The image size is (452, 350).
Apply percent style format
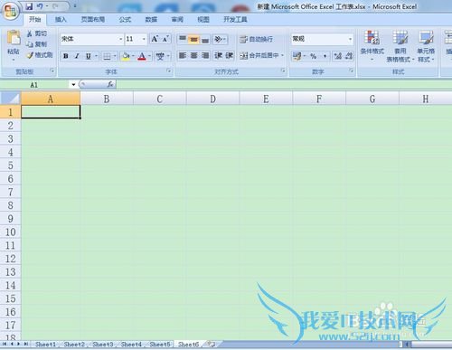click(314, 56)
